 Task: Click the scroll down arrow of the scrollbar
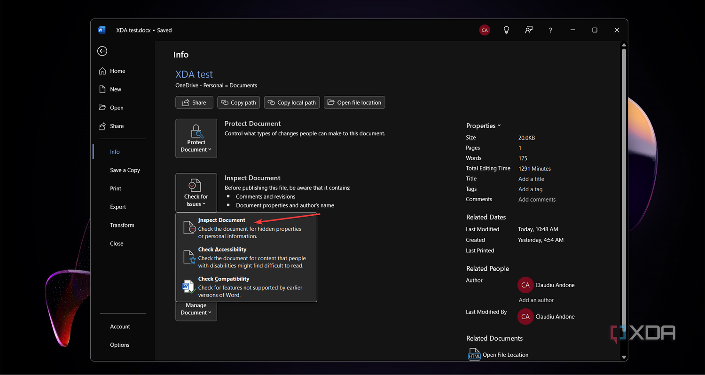[x=624, y=357]
